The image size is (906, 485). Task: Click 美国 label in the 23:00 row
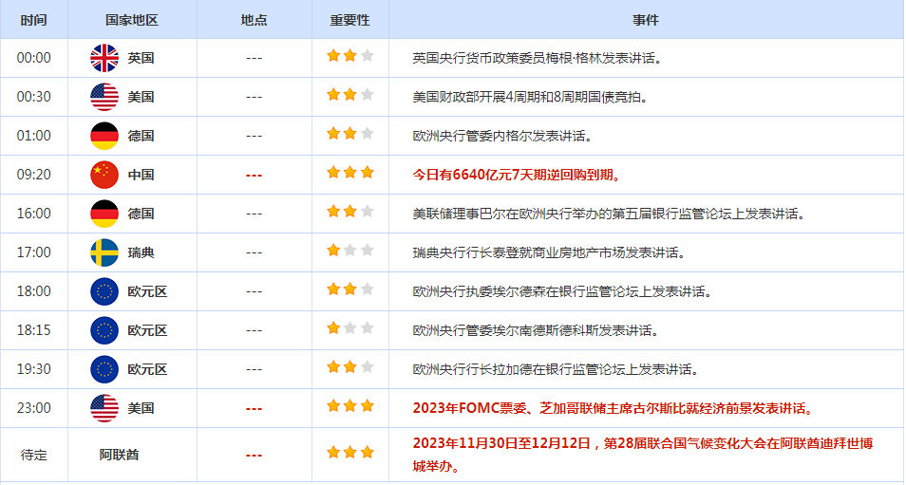tap(141, 409)
